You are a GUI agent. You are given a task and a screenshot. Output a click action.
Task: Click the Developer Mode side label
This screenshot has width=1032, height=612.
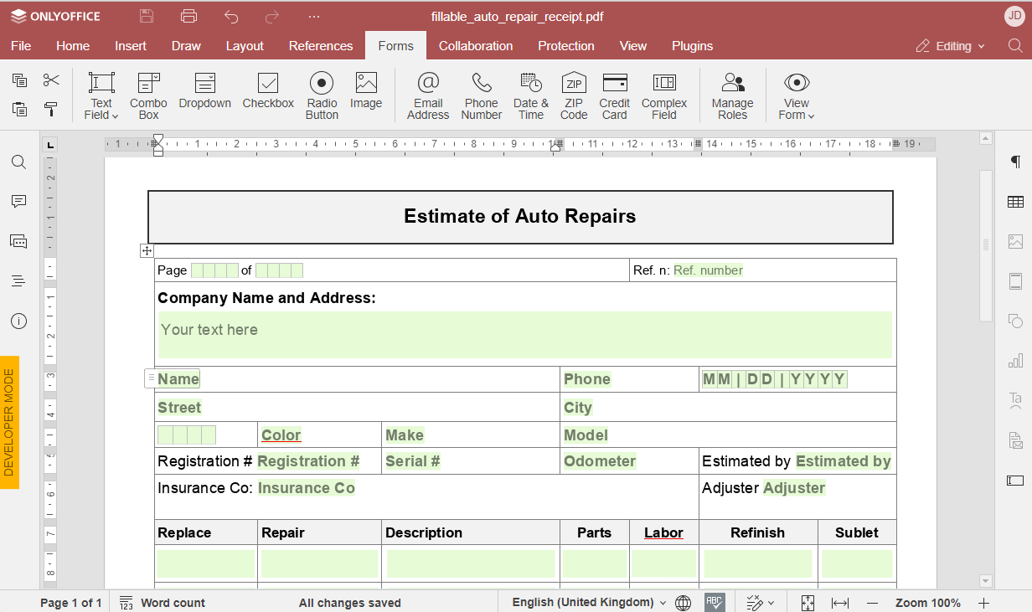click(x=9, y=422)
